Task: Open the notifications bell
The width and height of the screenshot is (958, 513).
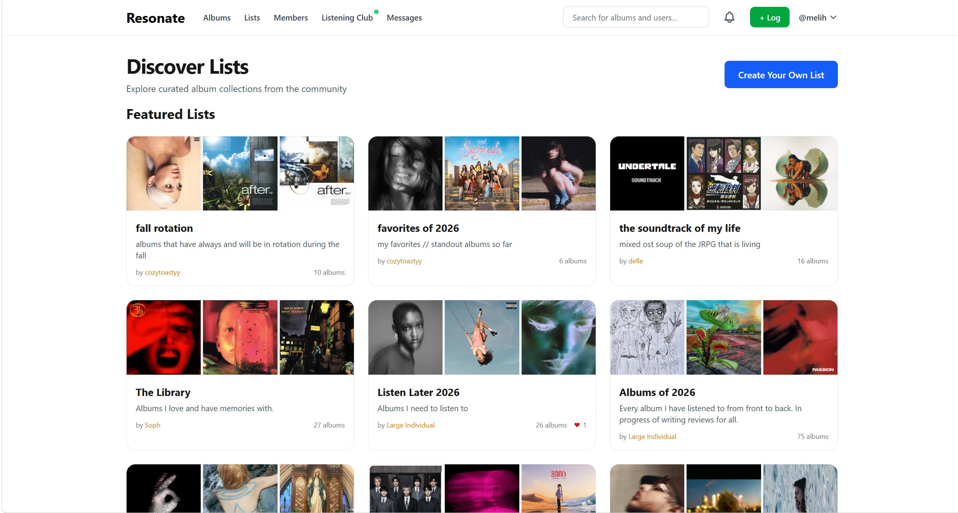Action: pyautogui.click(x=729, y=17)
